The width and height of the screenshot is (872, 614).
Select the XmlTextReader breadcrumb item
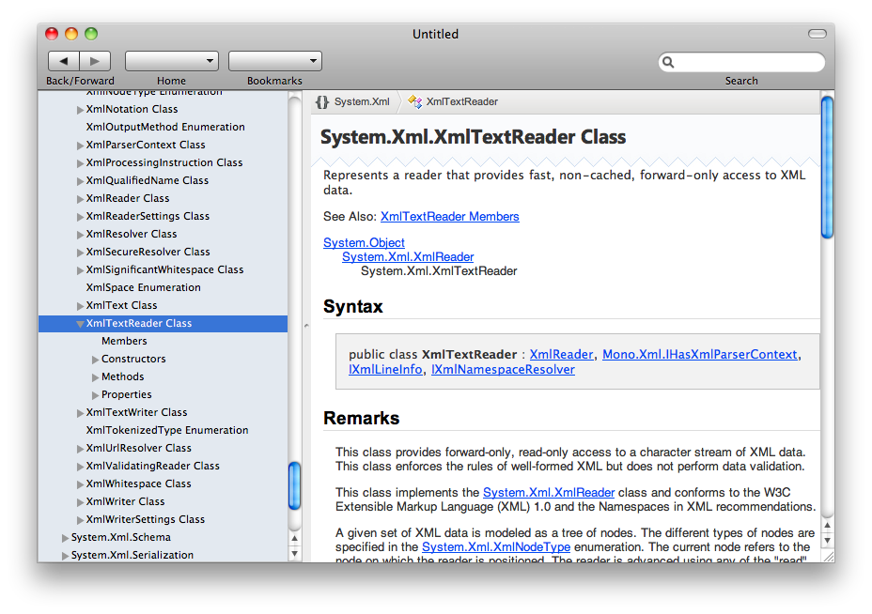(461, 101)
